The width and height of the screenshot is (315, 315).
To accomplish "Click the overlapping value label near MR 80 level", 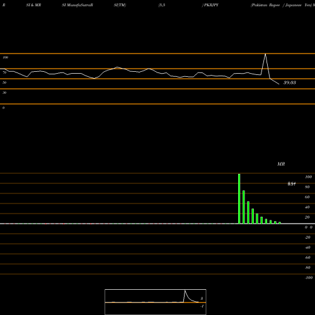I will [292, 184].
